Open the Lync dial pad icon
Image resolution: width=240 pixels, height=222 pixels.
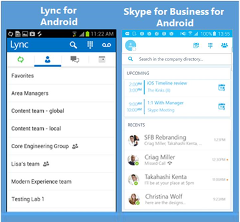pos(90,45)
